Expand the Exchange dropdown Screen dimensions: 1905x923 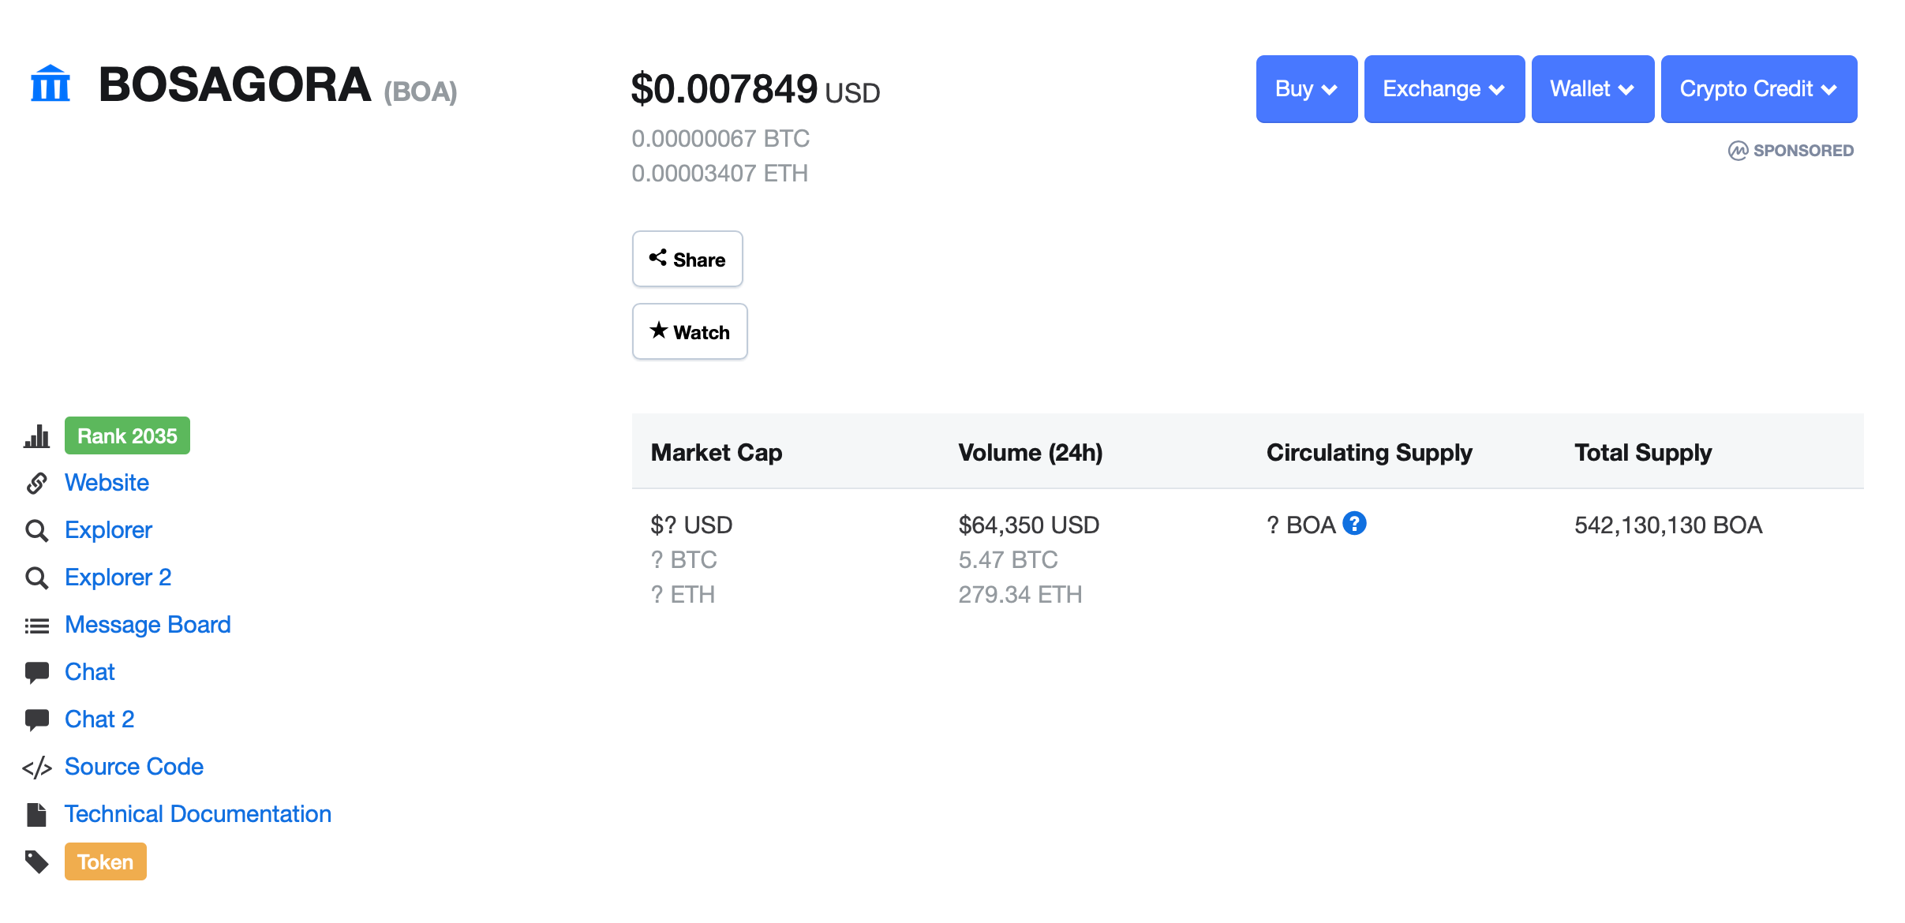tap(1443, 89)
